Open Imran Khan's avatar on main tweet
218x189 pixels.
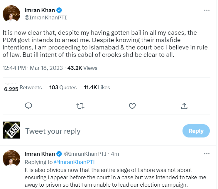click(11, 14)
